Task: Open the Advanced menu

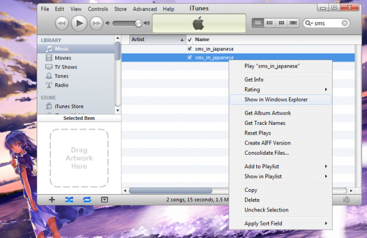Action: [x=145, y=9]
